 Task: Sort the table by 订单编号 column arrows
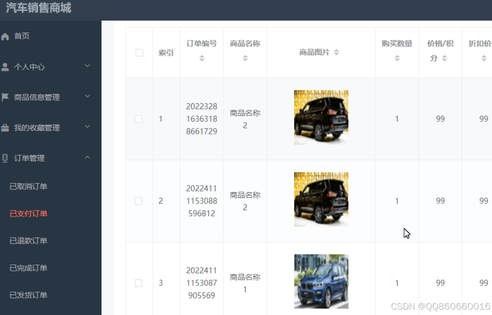coord(202,58)
